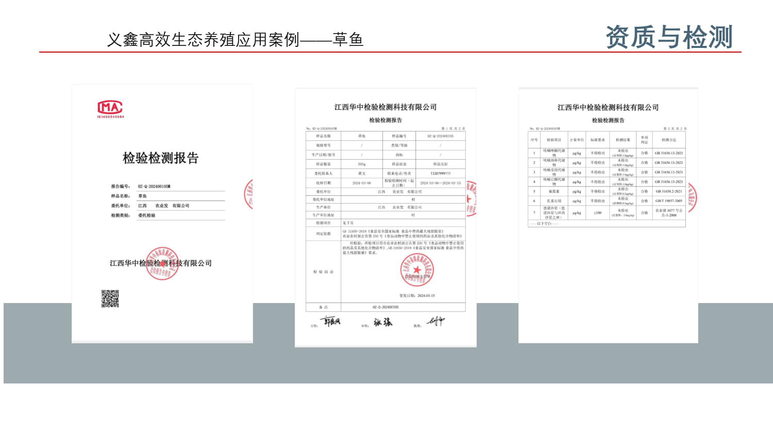
Task: Click the 签发日期: 2024-03-15 text
Action: (417, 296)
